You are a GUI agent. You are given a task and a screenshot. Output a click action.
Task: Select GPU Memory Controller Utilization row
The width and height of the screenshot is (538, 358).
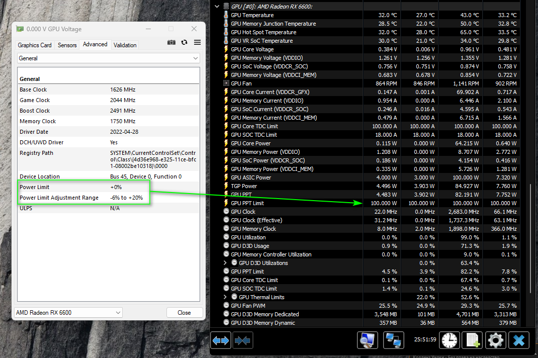point(372,254)
